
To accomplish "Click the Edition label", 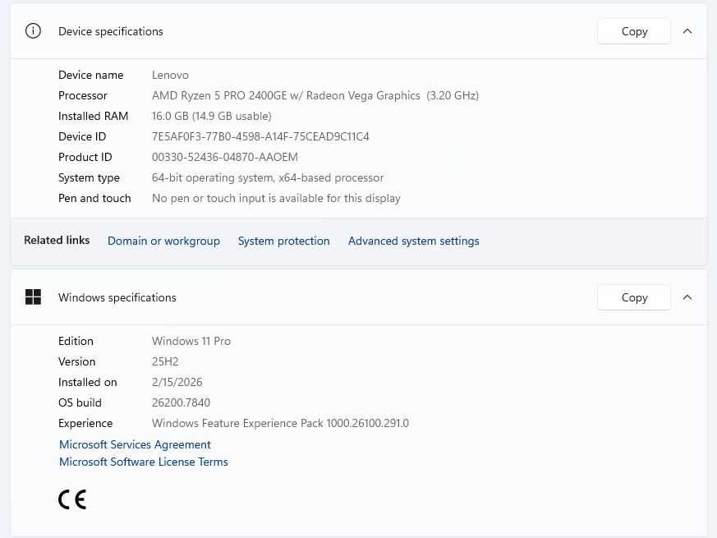I will [76, 341].
